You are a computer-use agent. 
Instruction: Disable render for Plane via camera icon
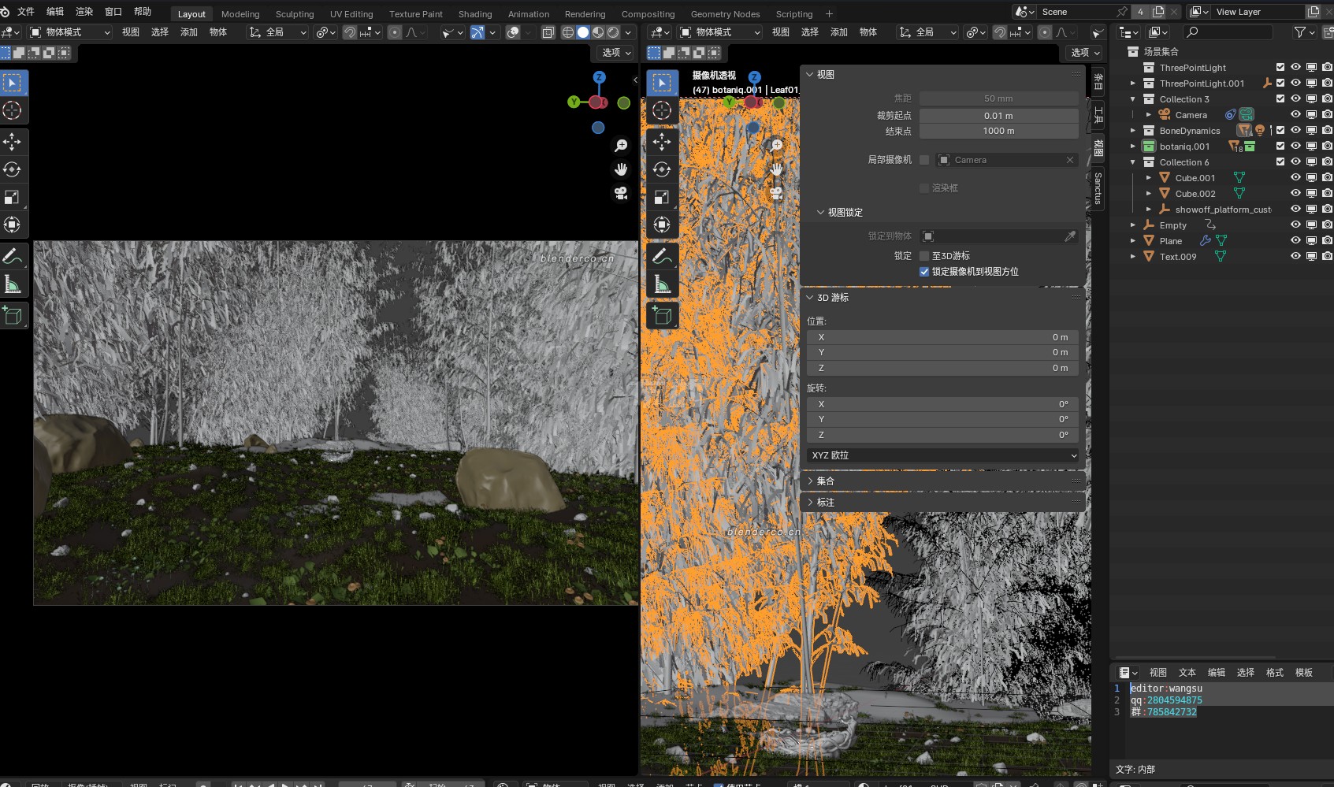click(x=1327, y=240)
